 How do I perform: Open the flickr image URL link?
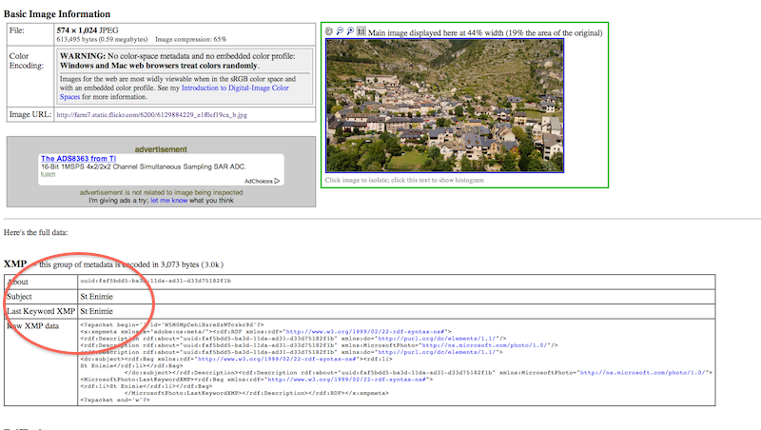point(152,115)
